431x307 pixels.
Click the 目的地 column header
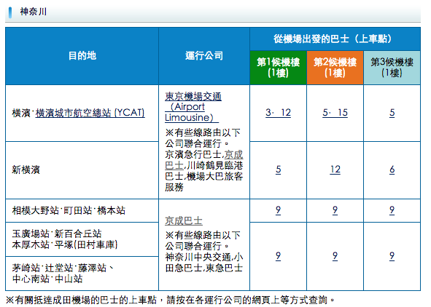point(82,56)
